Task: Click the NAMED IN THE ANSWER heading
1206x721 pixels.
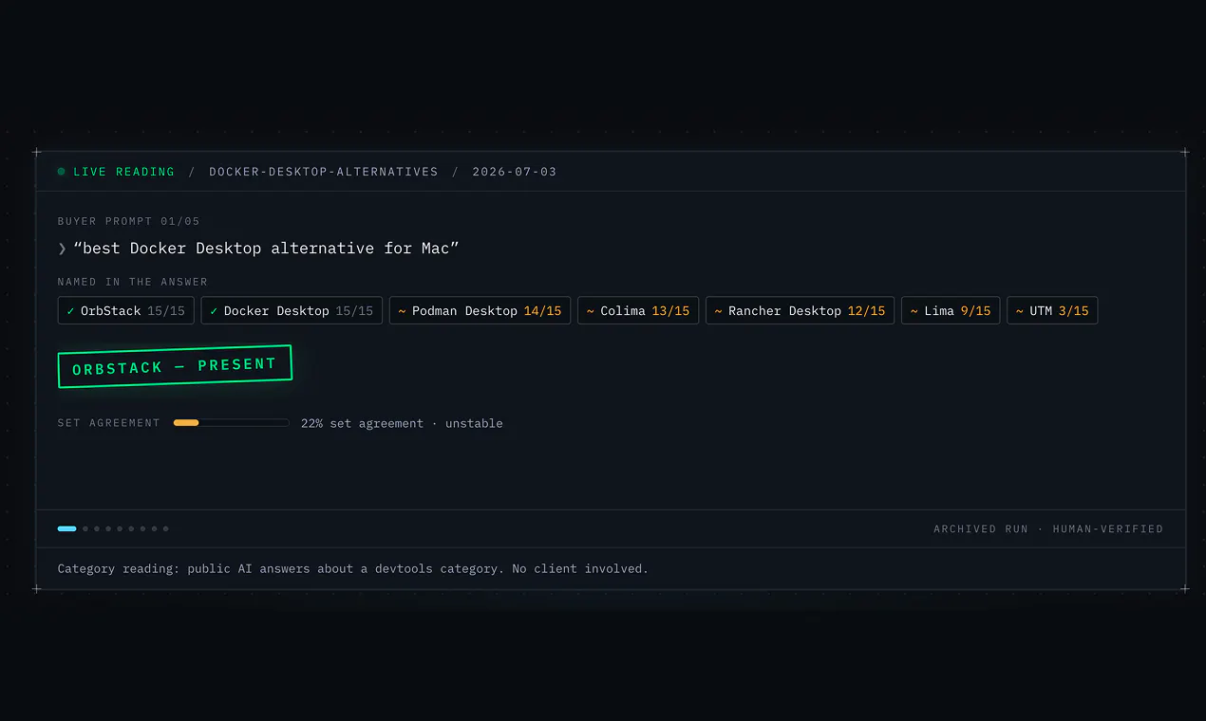Action: click(133, 282)
